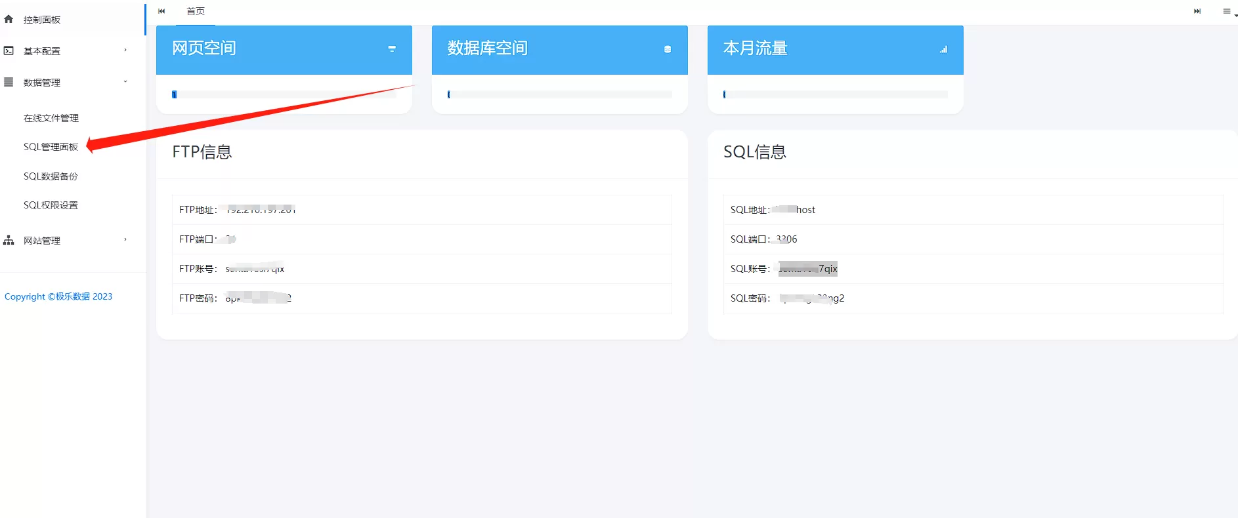Screen dimensions: 1238x518
Task: Click the 数据库空间 usage progress bar
Action: (560, 94)
